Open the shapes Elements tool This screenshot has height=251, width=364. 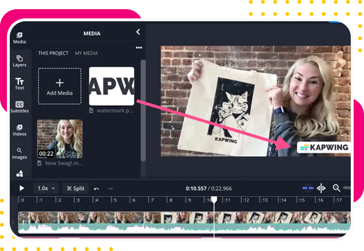tap(20, 173)
